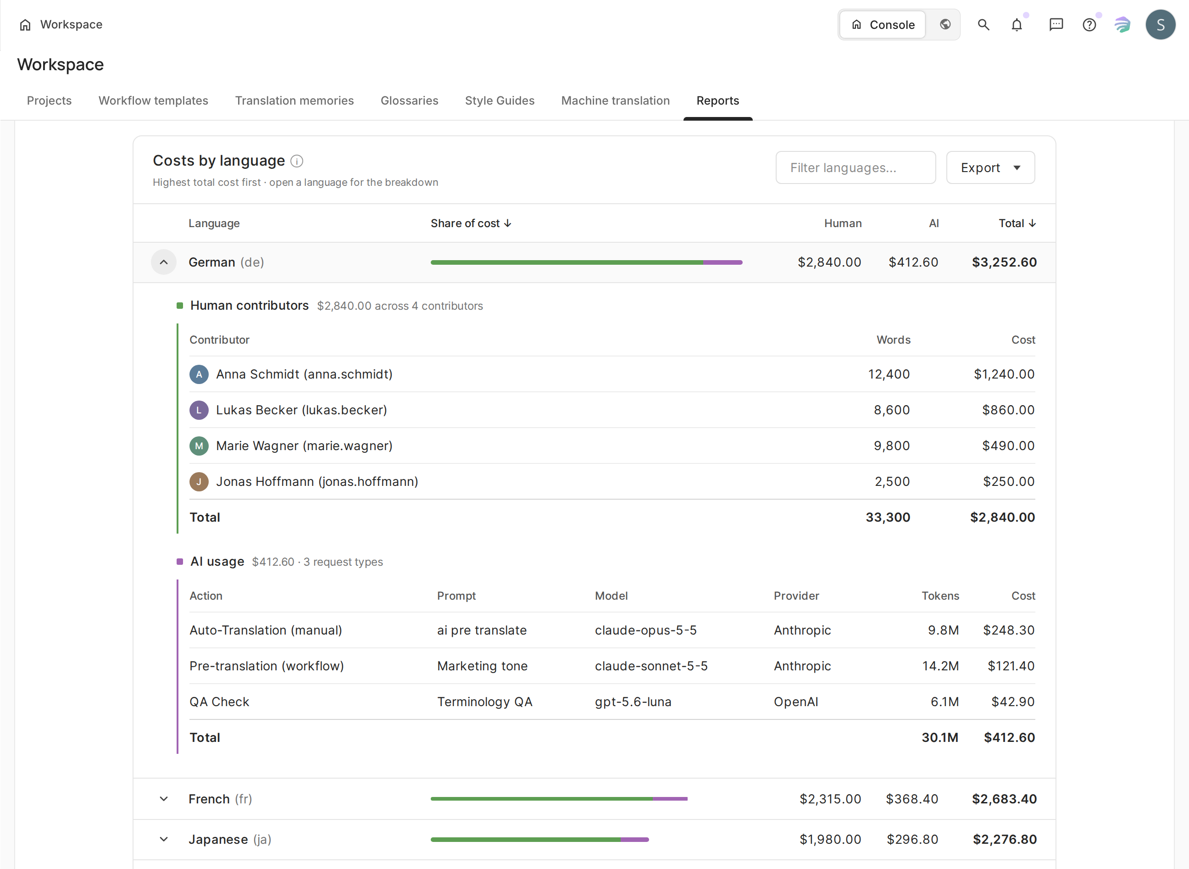The width and height of the screenshot is (1189, 869).
Task: Go to Translation memories tab
Action: click(x=294, y=100)
